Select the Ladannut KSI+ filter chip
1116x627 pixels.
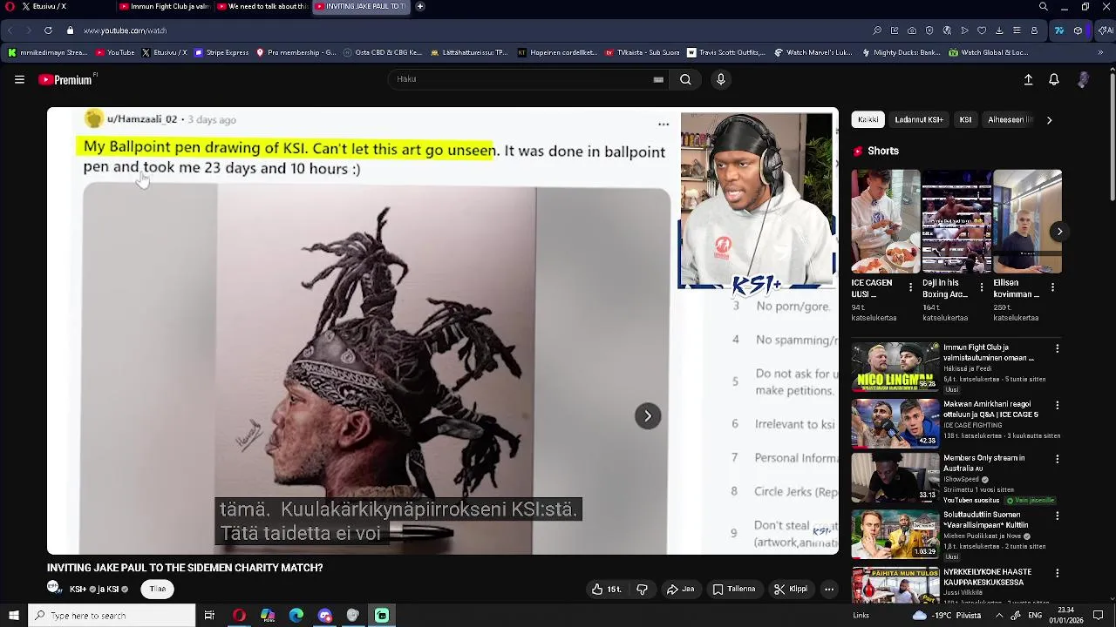pyautogui.click(x=919, y=120)
